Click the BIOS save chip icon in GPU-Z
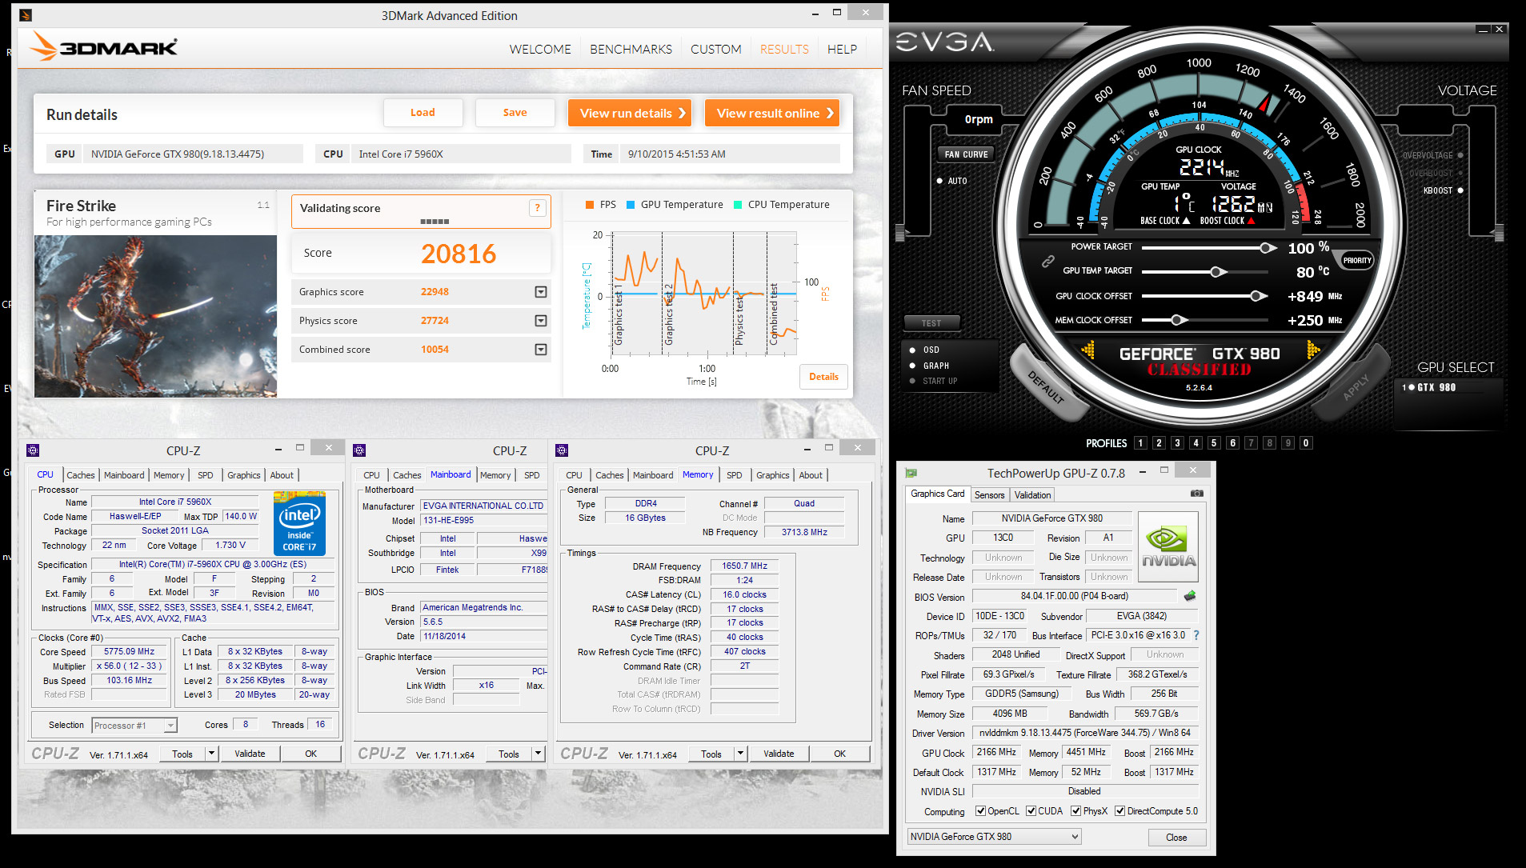 pos(1190,596)
